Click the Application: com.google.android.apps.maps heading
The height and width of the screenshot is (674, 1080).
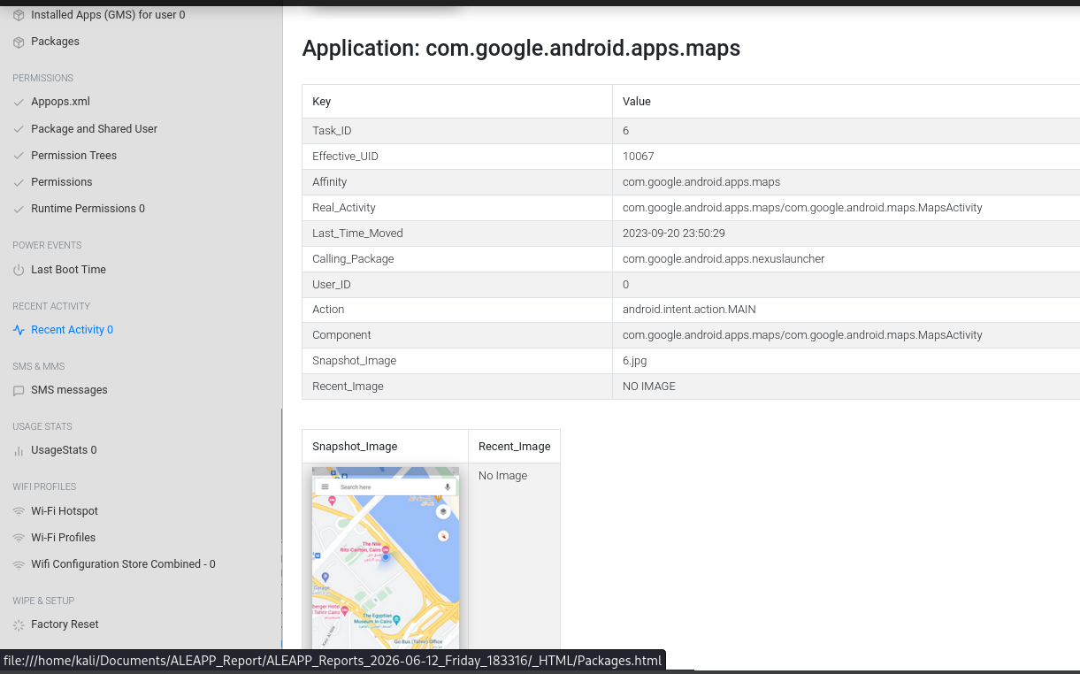pos(521,48)
